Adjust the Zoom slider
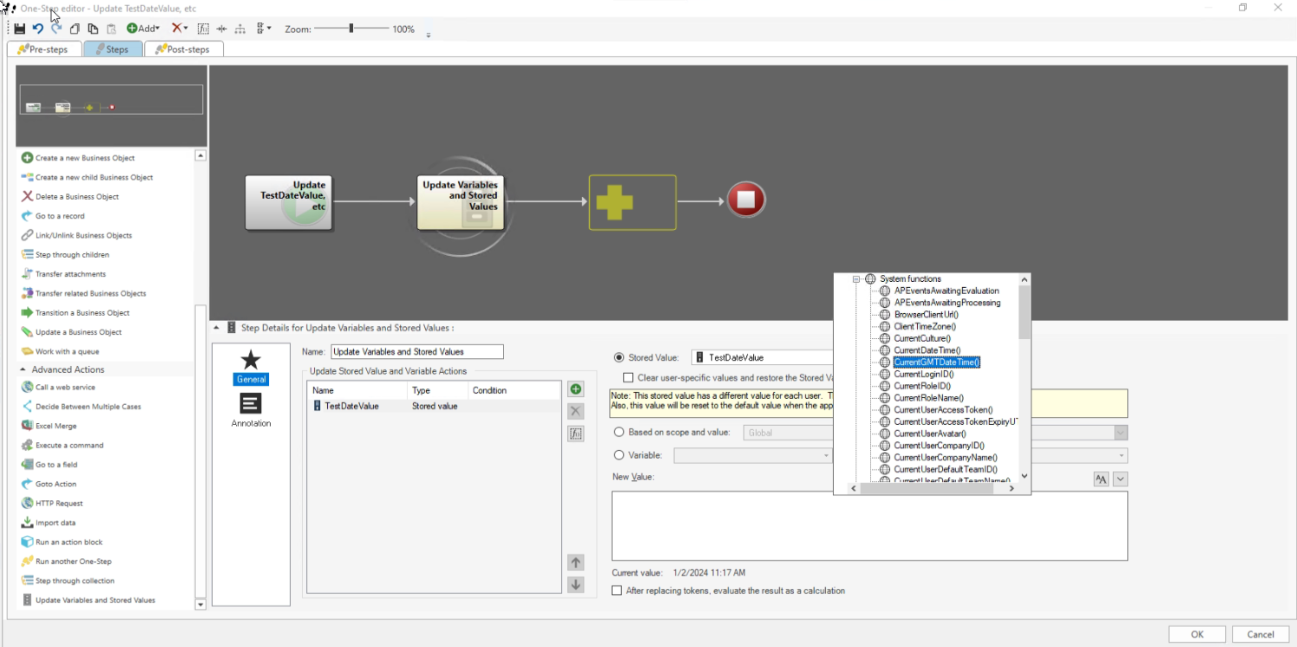The height and width of the screenshot is (647, 1297). pos(350,28)
